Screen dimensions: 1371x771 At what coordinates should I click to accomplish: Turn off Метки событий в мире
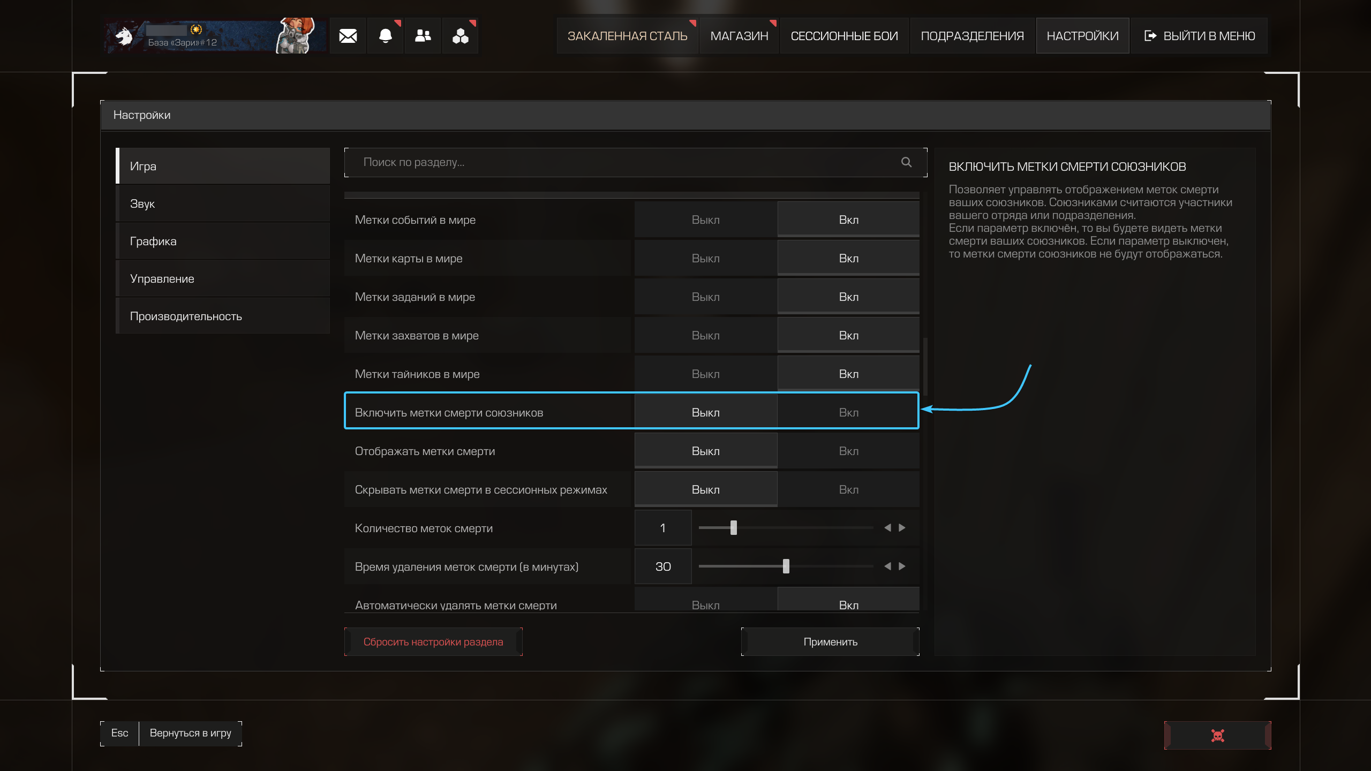705,220
